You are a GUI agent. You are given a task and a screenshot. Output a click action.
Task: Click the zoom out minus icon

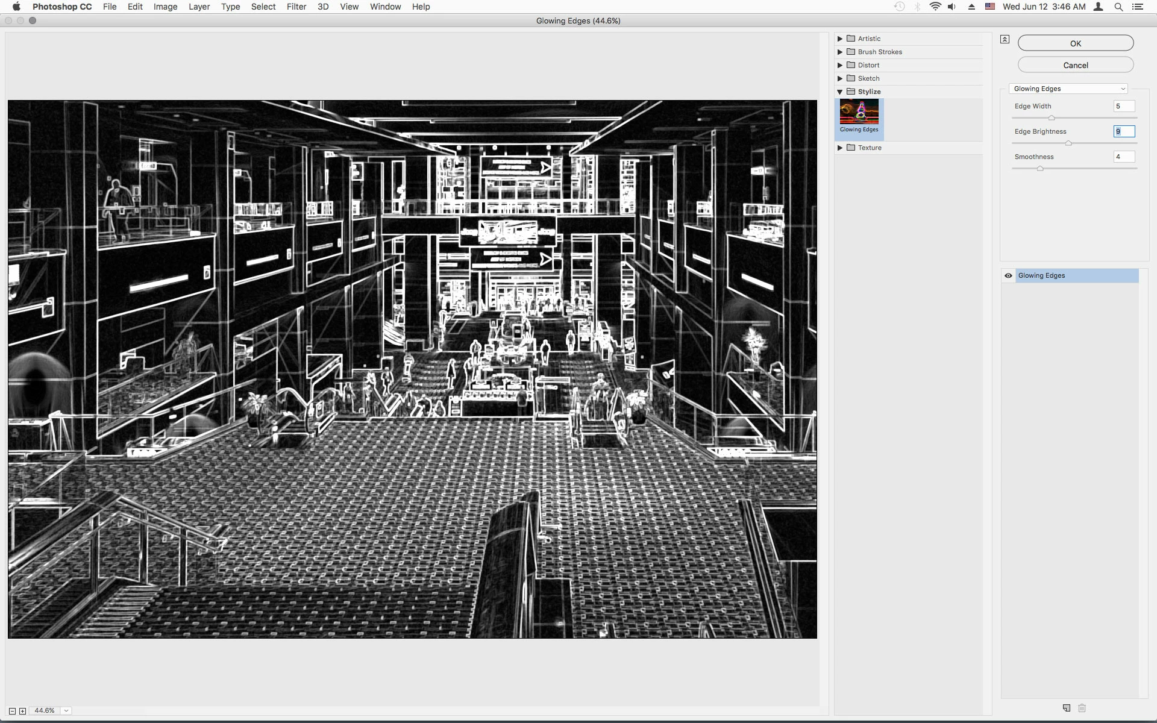pos(12,711)
